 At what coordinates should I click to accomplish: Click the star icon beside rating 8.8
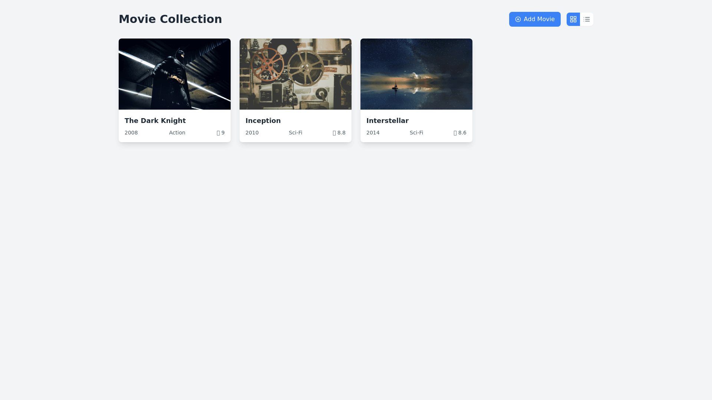[x=334, y=133]
